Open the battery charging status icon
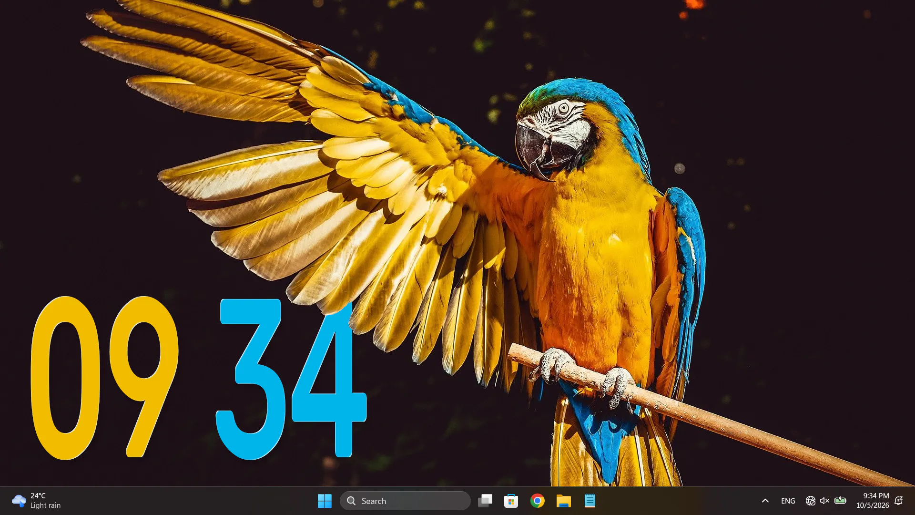The width and height of the screenshot is (915, 515). (x=840, y=501)
